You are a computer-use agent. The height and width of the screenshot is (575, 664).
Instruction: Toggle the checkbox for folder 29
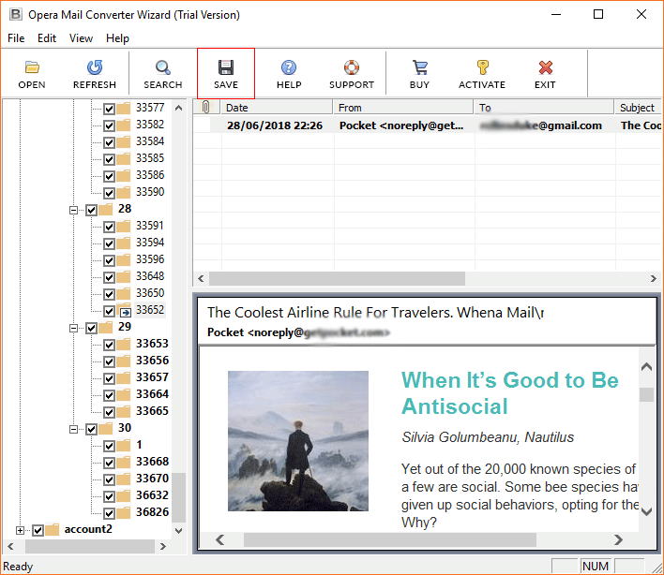click(92, 328)
